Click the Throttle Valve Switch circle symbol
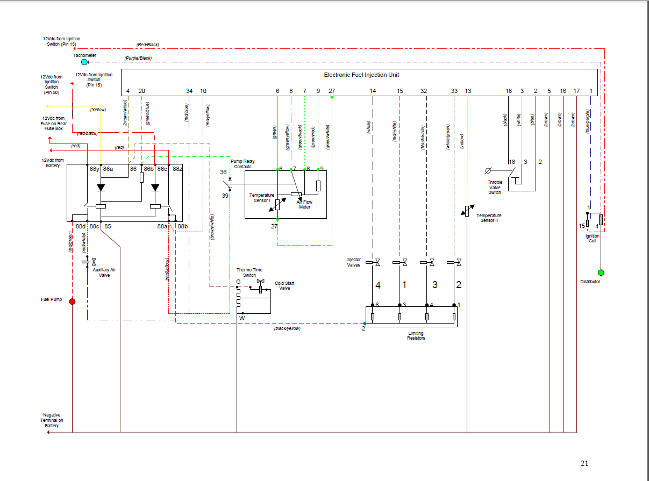This screenshot has height=481, width=649. click(x=488, y=171)
